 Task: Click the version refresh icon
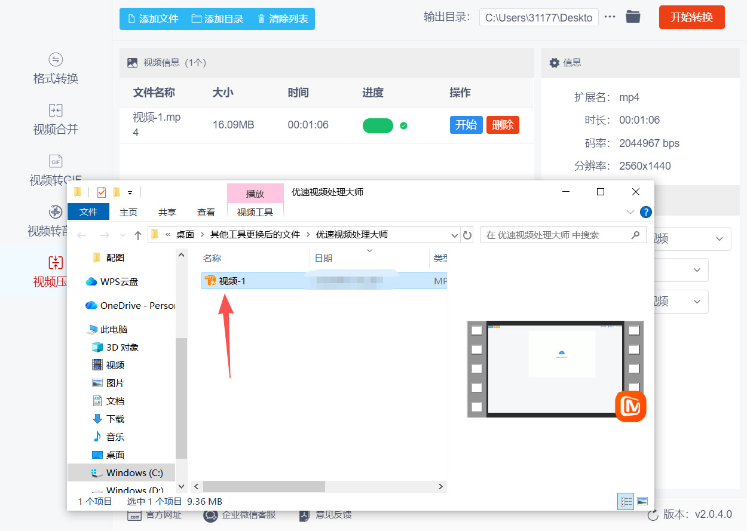click(653, 515)
